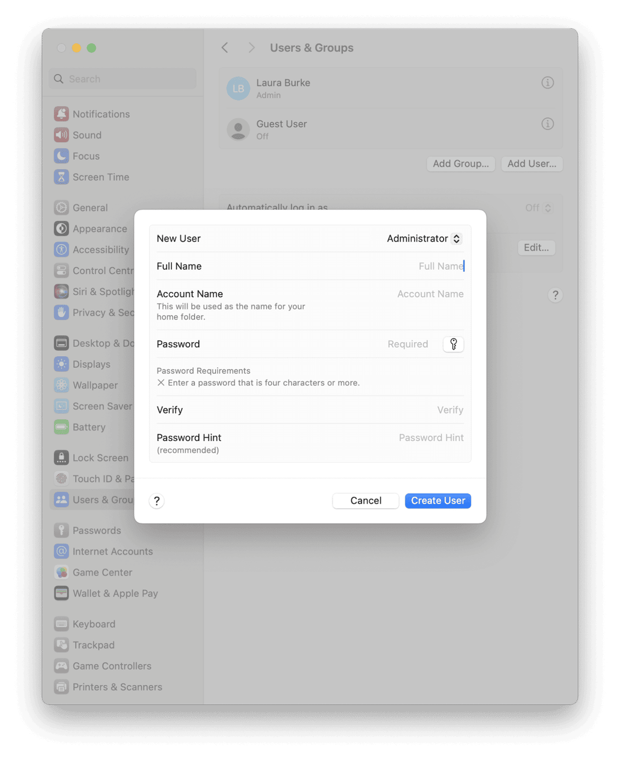This screenshot has width=620, height=760.
Task: Select the Wallet & Apple Pay icon
Action: tap(61, 593)
